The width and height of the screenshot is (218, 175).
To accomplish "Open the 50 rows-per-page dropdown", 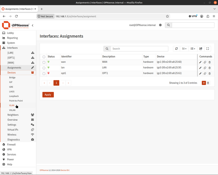I will (x=184, y=49).
